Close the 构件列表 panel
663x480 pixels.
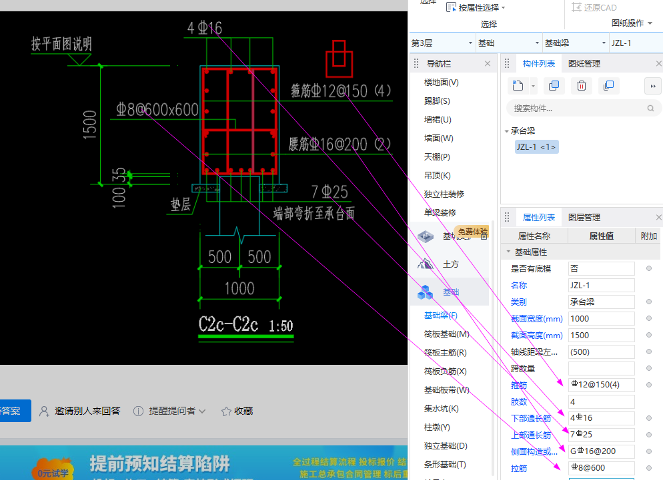coord(659,64)
